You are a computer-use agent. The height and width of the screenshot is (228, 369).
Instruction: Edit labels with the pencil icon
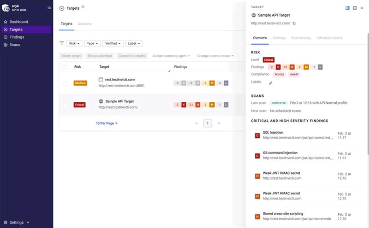pos(271,83)
